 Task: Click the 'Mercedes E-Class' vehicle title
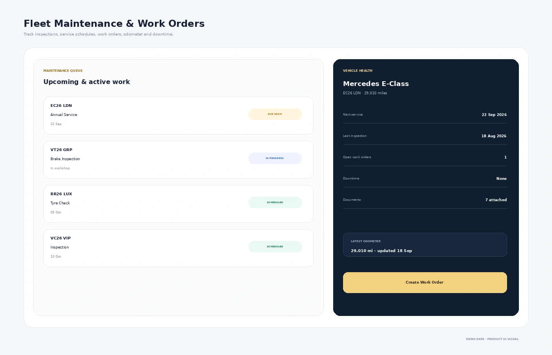376,84
